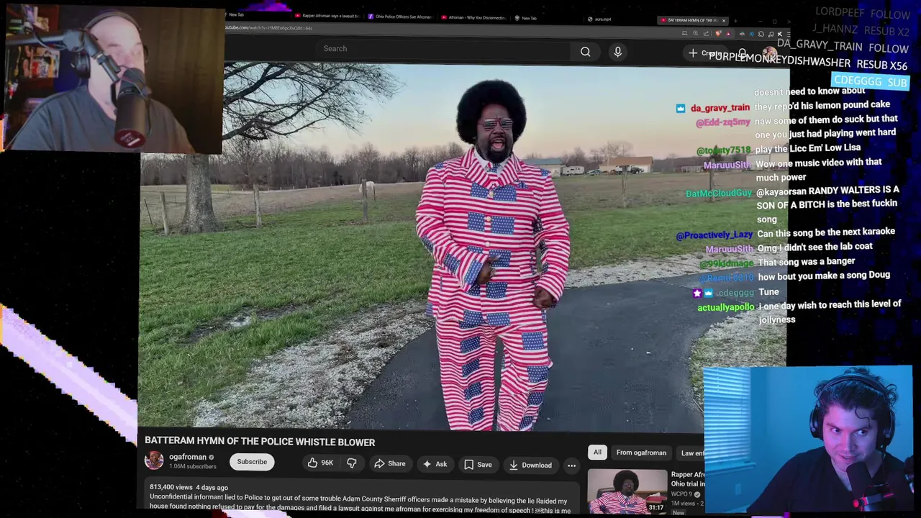
Task: Click the YouTube search magnifier icon
Action: [x=586, y=52]
